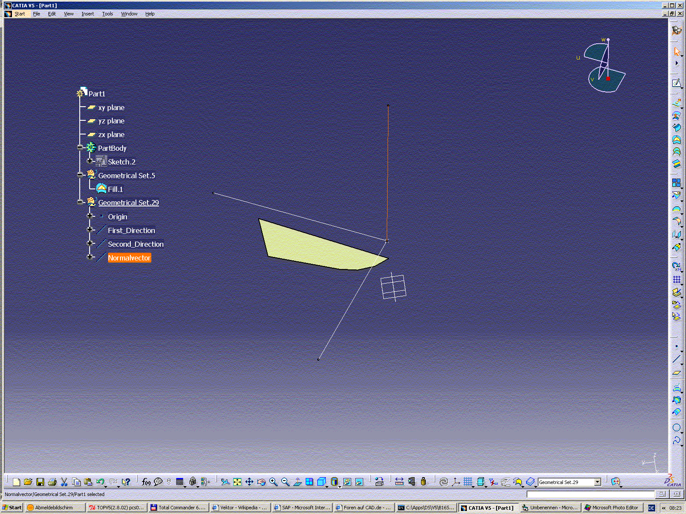This screenshot has height=514, width=686.
Task: Open the Formula f(x) tool
Action: click(146, 482)
